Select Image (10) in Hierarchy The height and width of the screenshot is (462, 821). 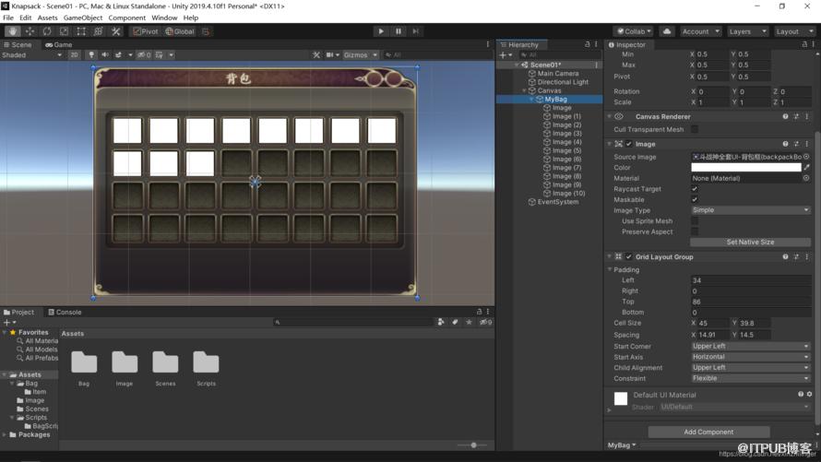point(567,194)
